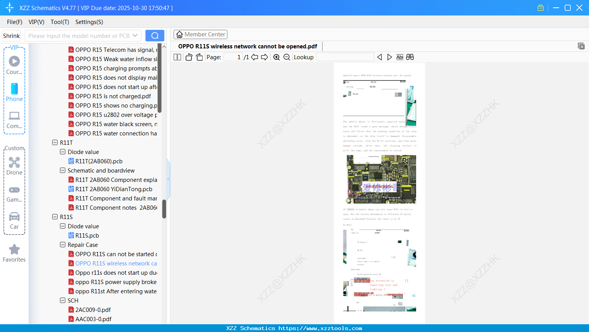Select the Computer category
This screenshot has height=332, width=589.
click(14, 120)
